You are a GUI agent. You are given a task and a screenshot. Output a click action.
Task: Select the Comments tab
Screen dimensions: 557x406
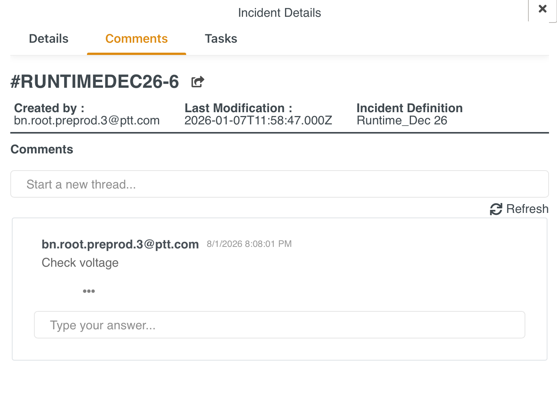click(x=136, y=39)
